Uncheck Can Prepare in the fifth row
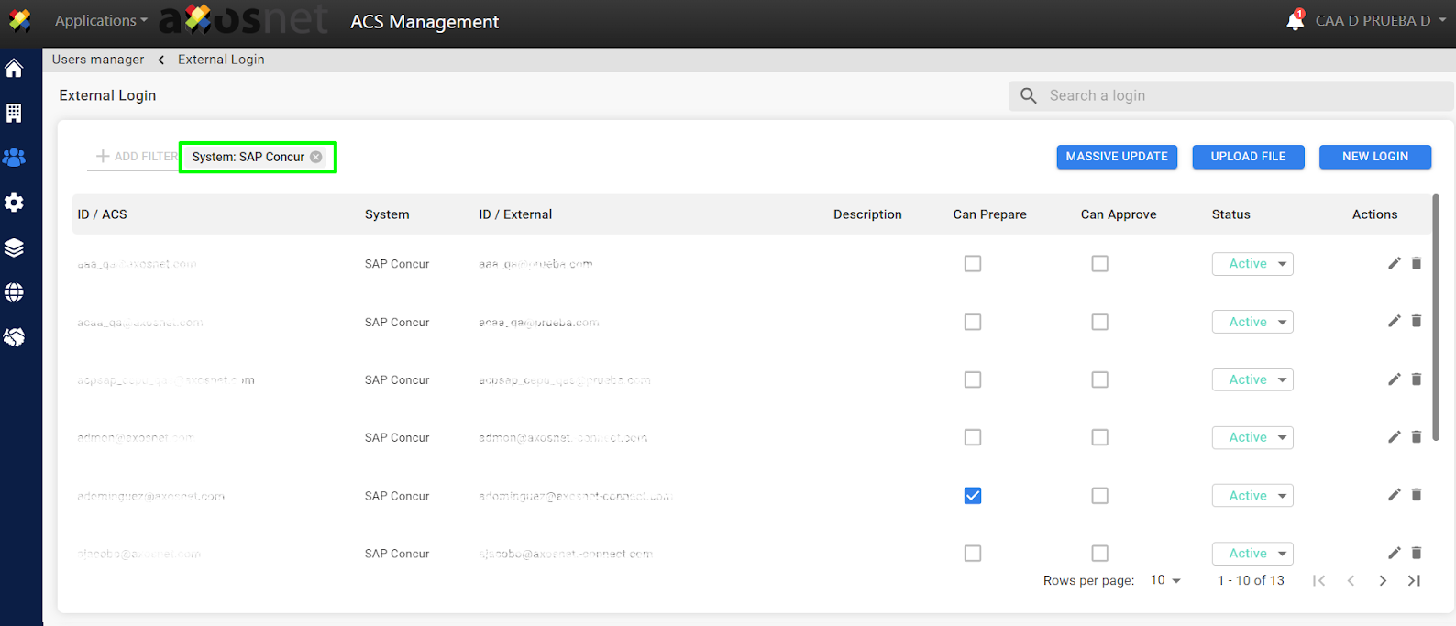 pos(973,496)
